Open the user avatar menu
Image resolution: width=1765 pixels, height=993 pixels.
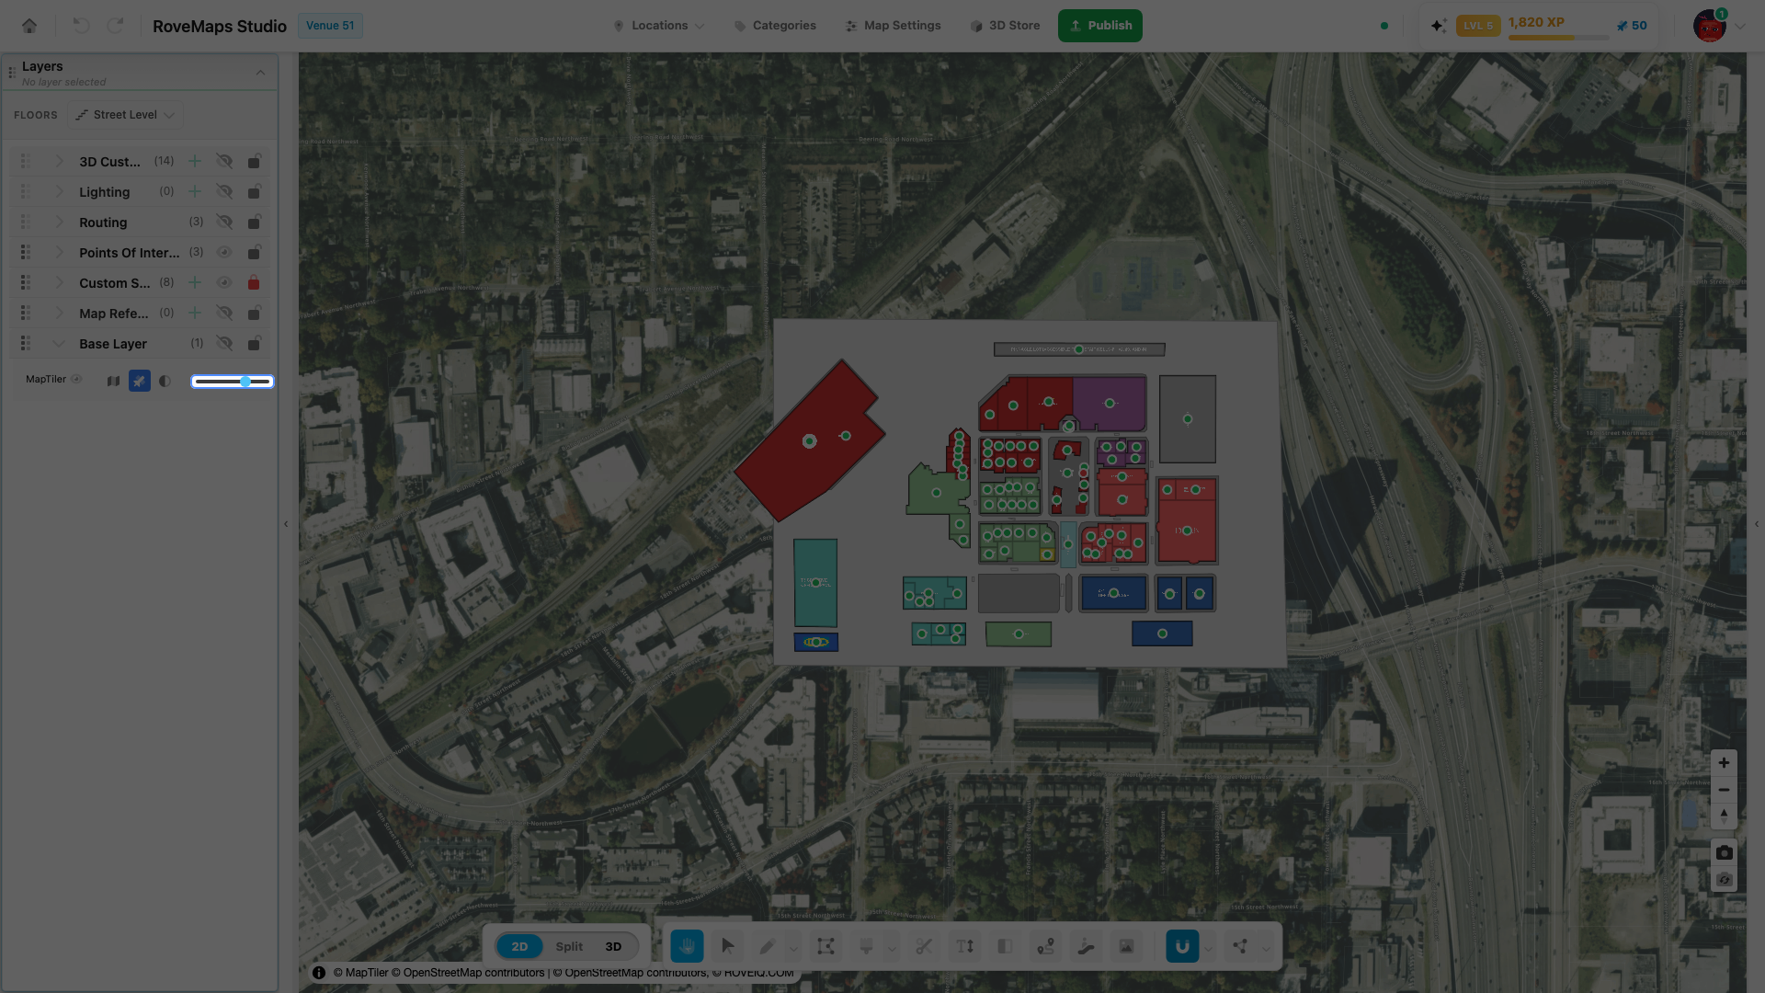pos(1710,26)
